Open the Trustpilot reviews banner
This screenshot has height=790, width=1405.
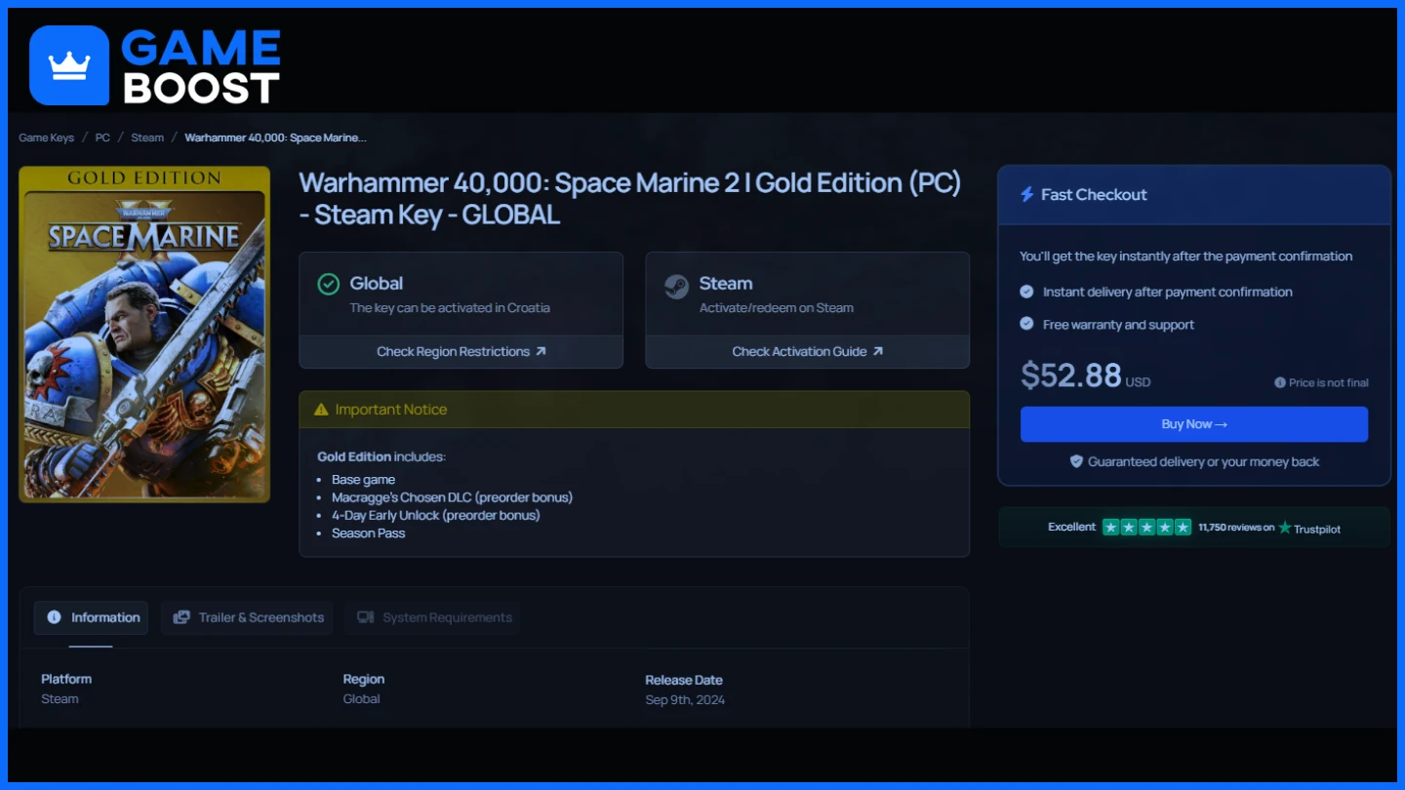(x=1194, y=527)
